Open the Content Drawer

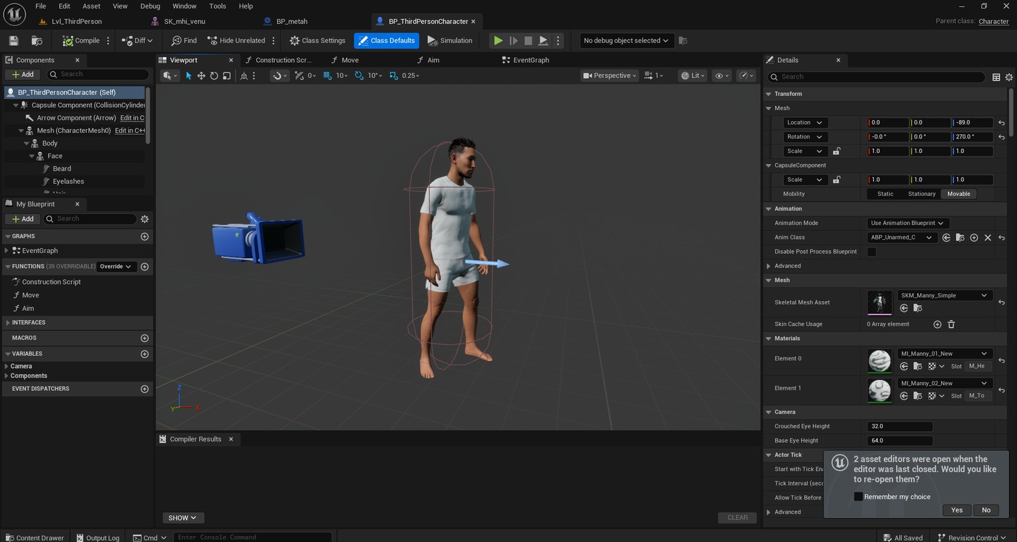pos(34,537)
